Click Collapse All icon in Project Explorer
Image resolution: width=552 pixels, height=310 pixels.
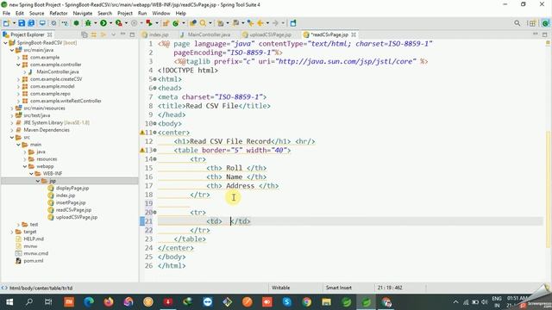[x=85, y=34]
